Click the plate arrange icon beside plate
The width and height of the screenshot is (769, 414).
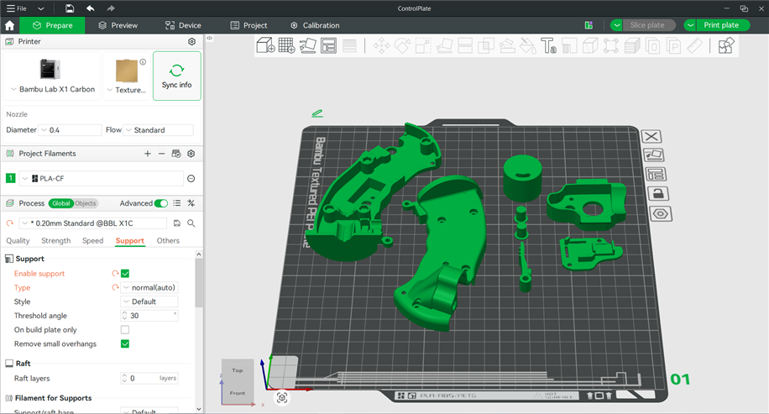656,174
